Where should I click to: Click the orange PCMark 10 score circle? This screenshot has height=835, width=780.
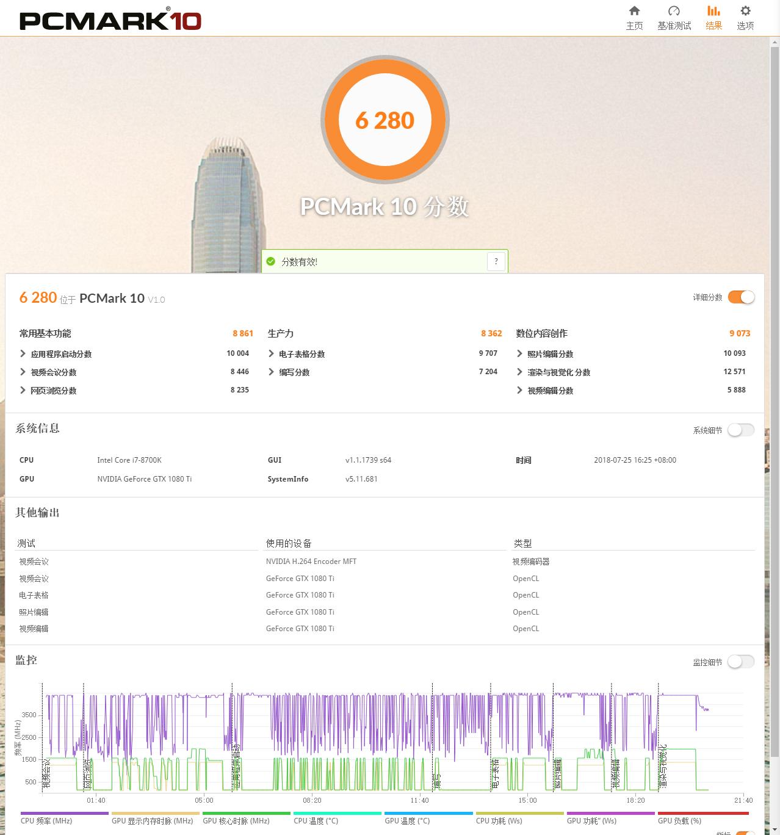coord(385,120)
